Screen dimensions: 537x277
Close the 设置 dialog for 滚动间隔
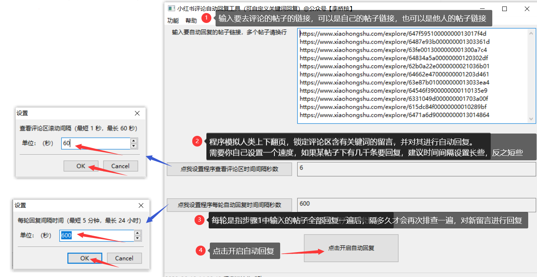click(138, 113)
